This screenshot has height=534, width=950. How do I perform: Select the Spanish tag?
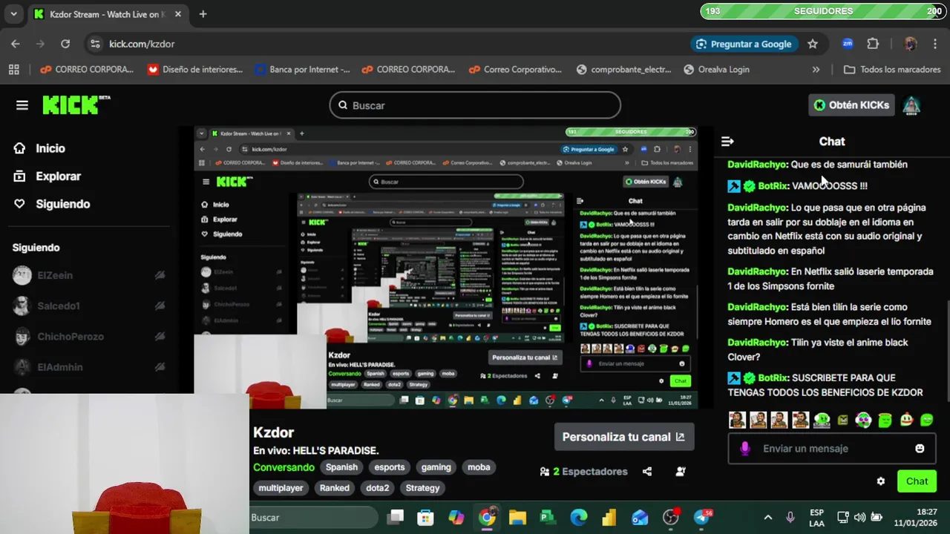[x=341, y=467]
